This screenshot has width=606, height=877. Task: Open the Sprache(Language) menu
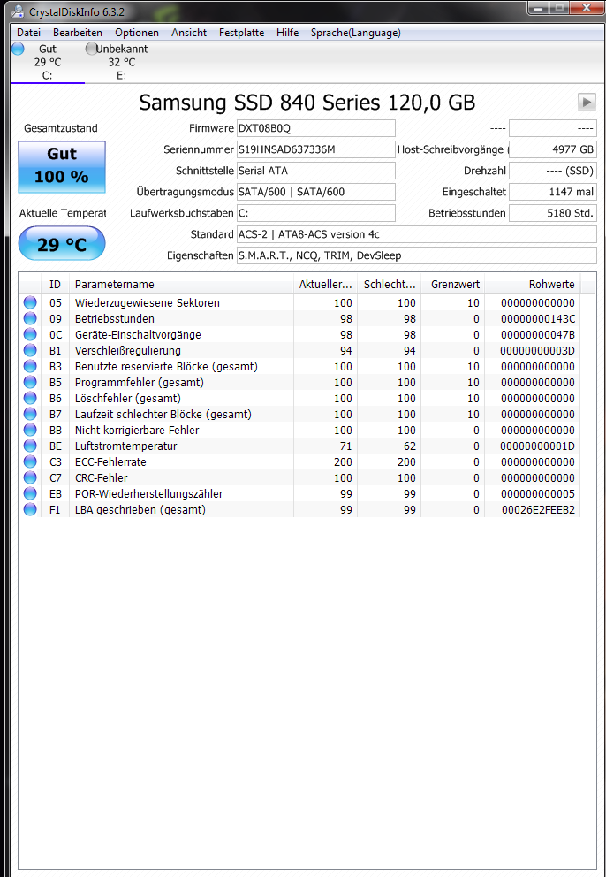tap(355, 33)
